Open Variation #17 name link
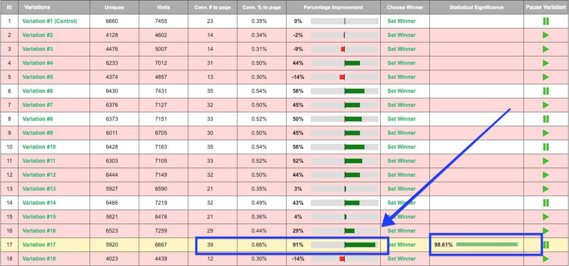 click(39, 245)
